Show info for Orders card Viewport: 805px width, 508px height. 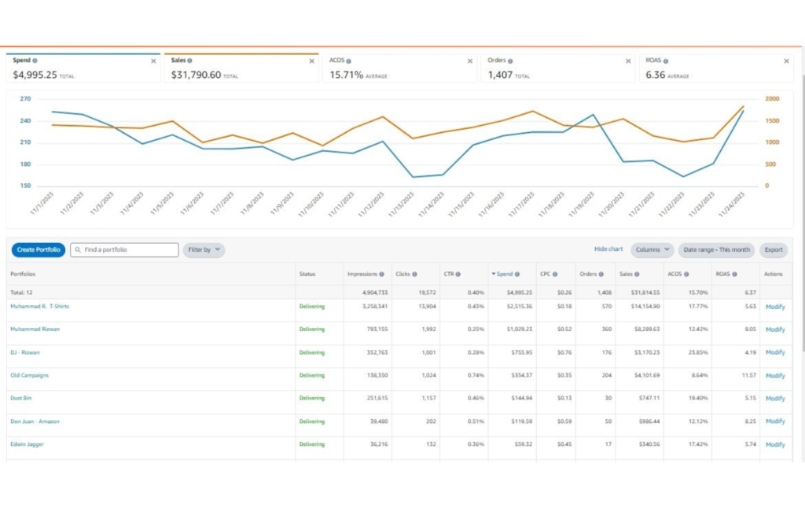coord(510,61)
